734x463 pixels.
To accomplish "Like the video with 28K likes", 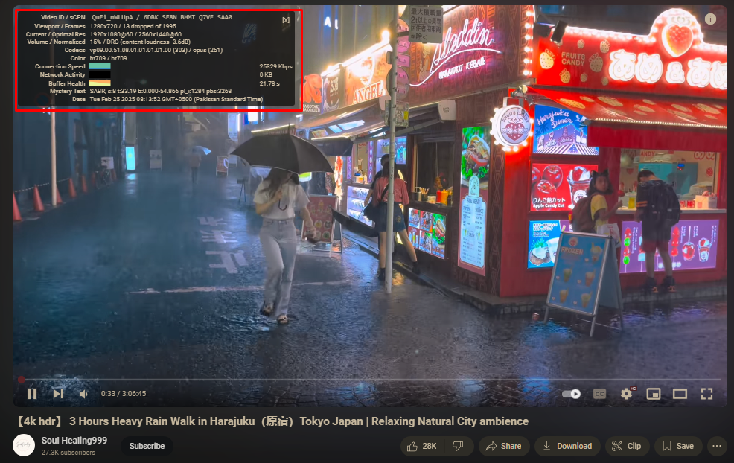I will pos(421,446).
